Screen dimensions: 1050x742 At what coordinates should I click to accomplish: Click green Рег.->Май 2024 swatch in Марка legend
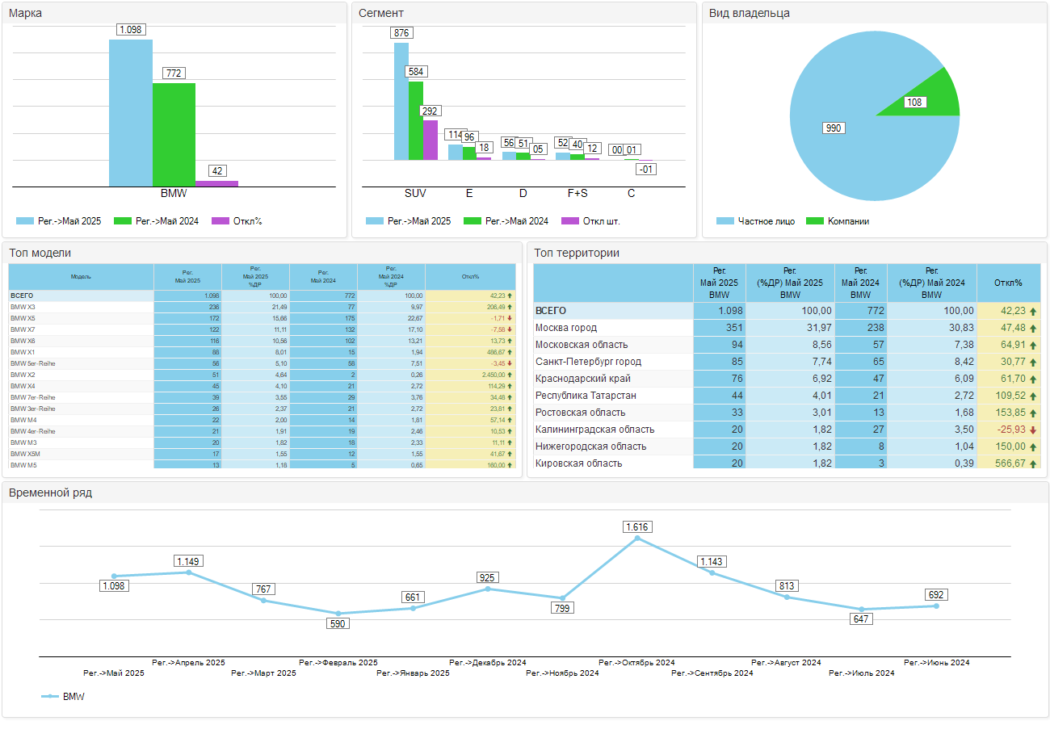tap(123, 221)
